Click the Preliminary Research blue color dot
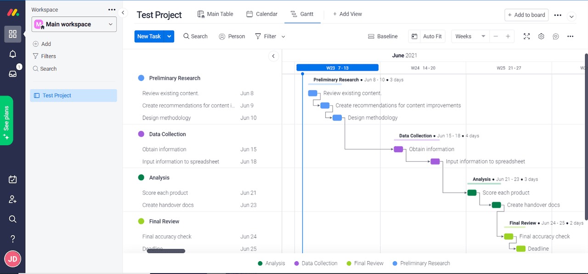The image size is (588, 274). [x=141, y=78]
